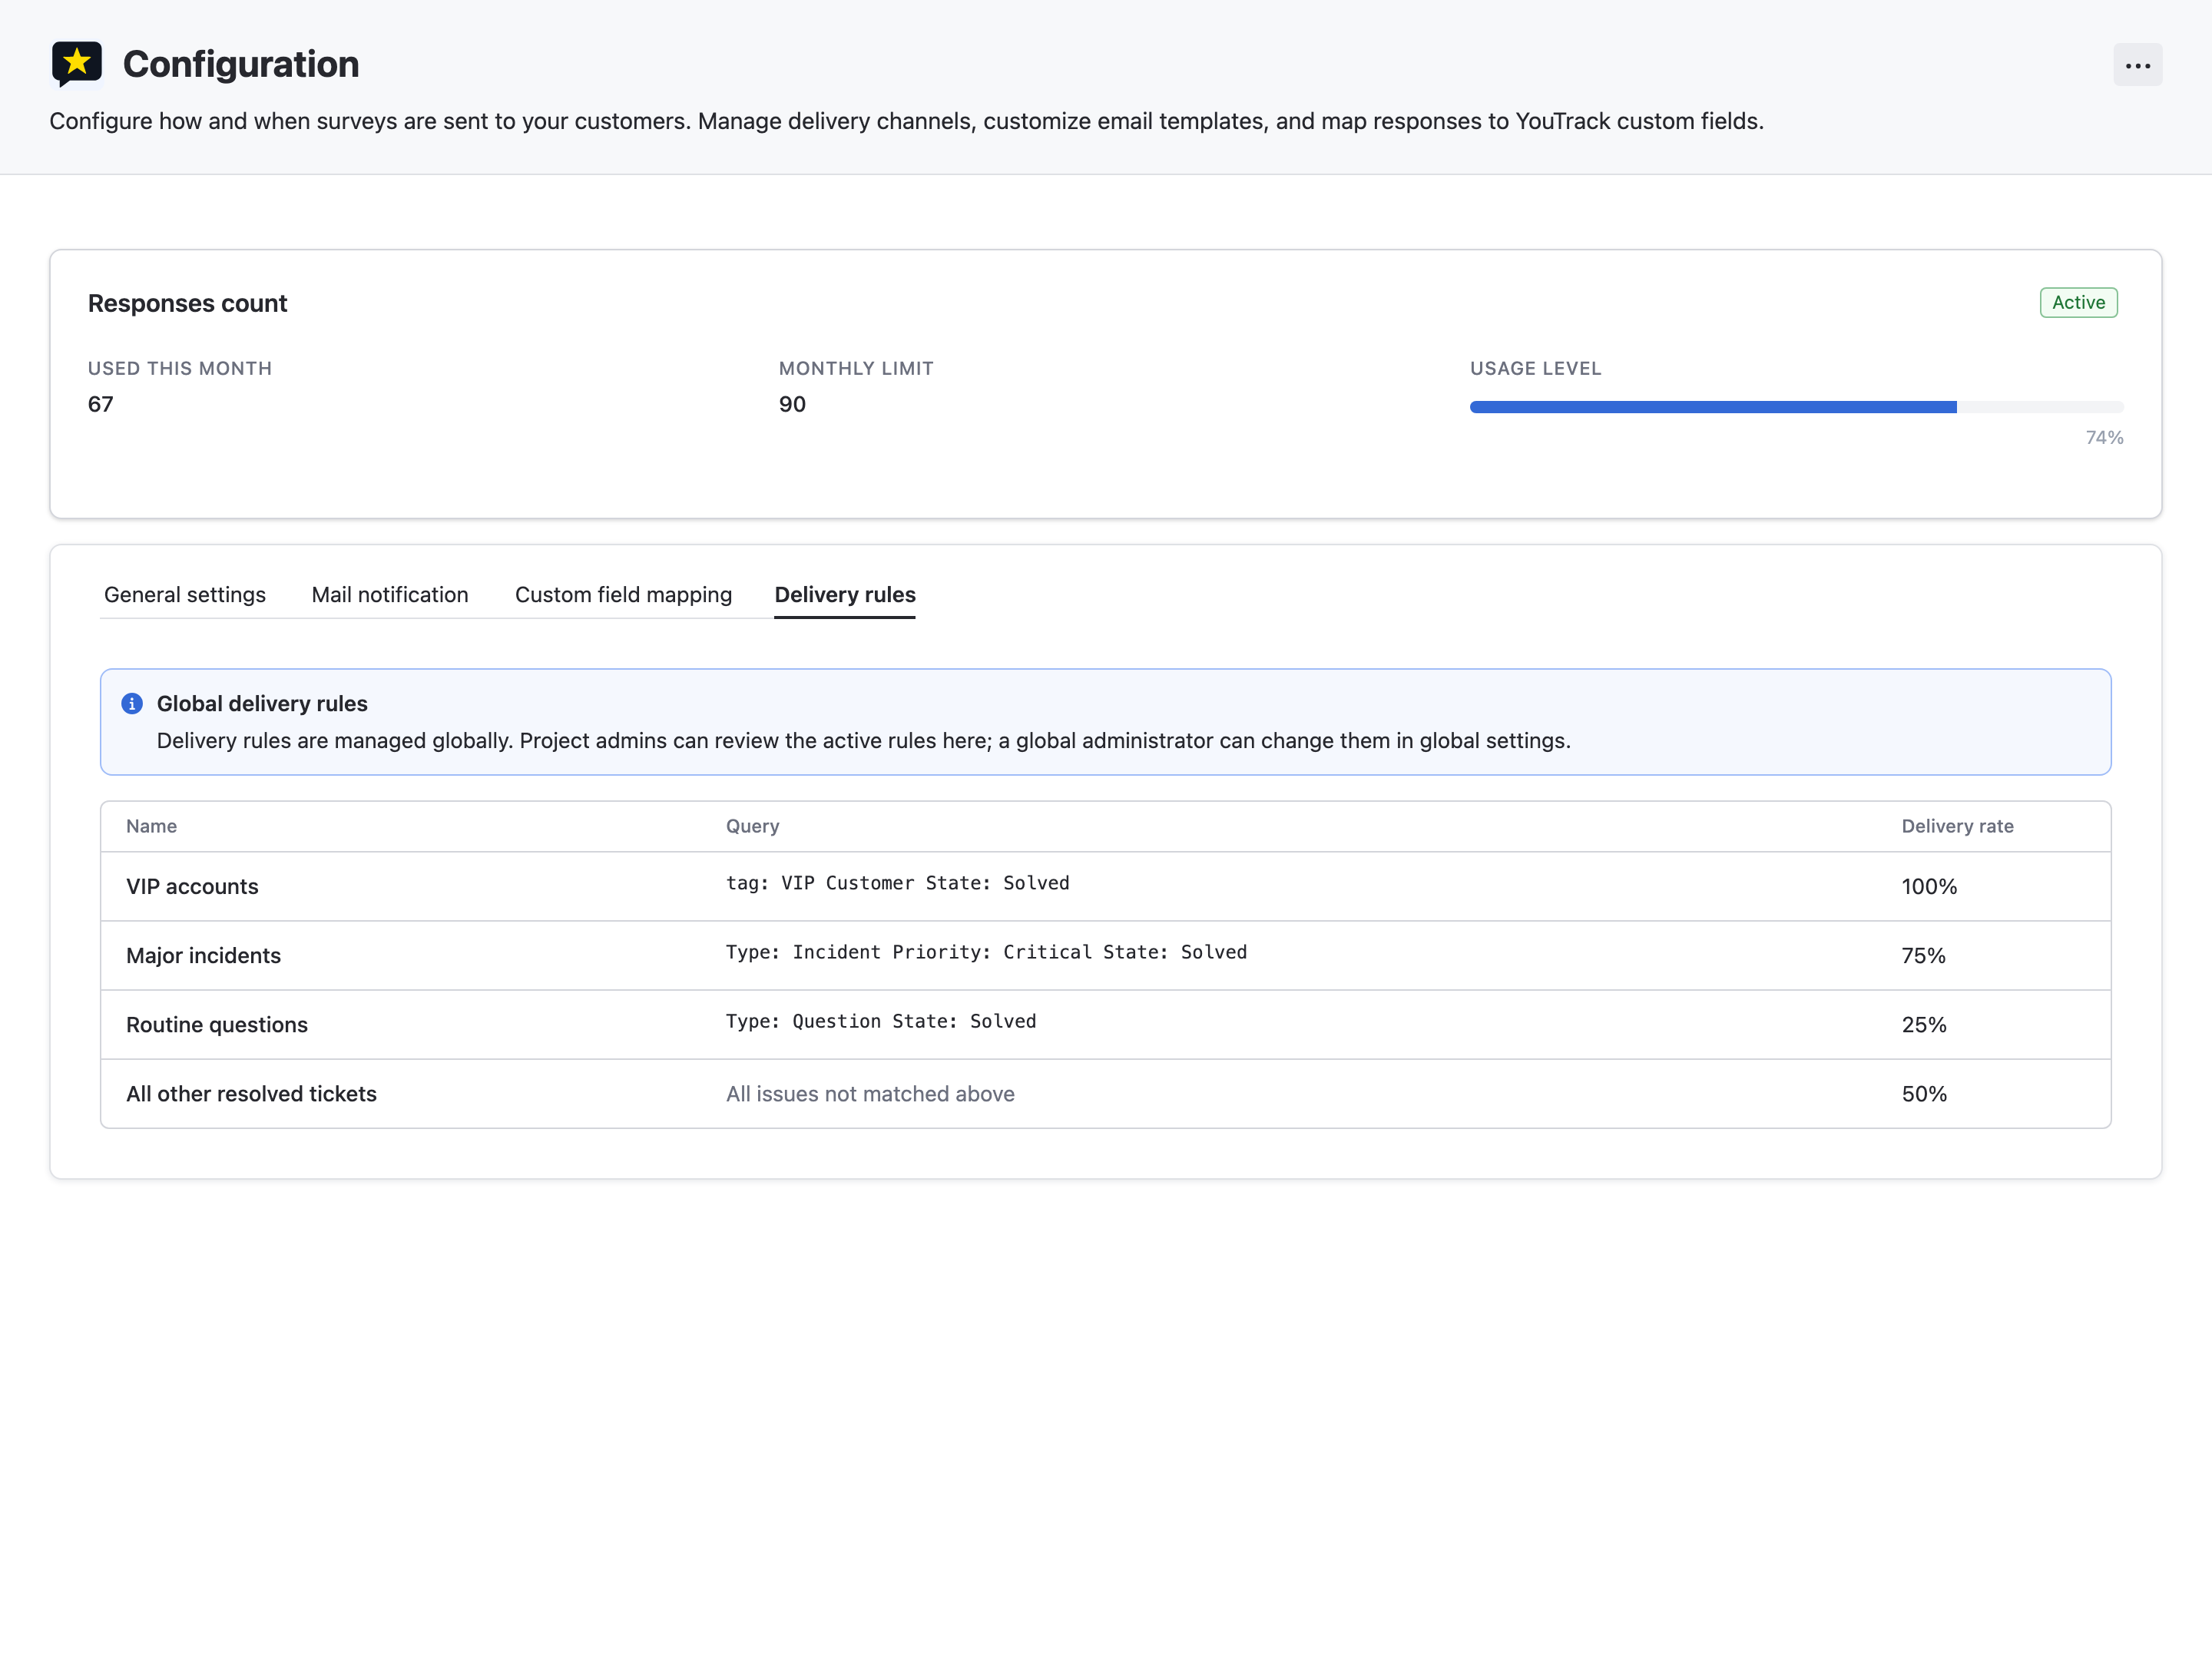Click the 'Type: Question State: Solved' query
Viewport: 2212px width, 1659px height.
point(880,1021)
